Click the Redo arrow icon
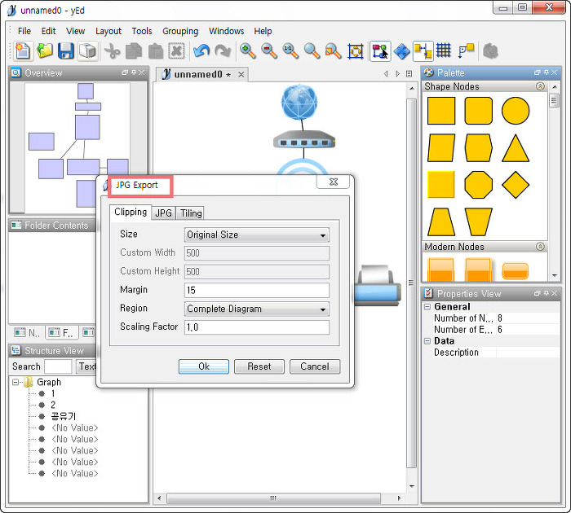Screen dimensions: 571x513 pyautogui.click(x=223, y=50)
